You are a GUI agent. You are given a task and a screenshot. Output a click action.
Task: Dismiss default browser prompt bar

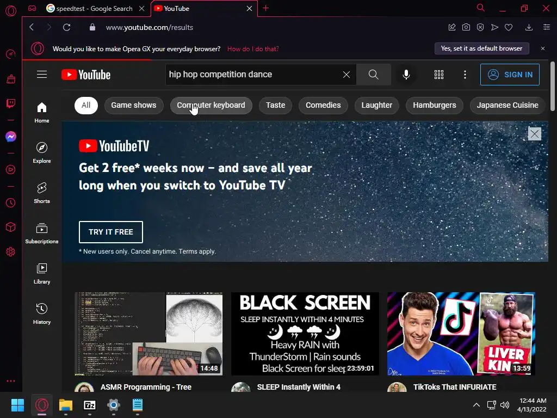(543, 48)
